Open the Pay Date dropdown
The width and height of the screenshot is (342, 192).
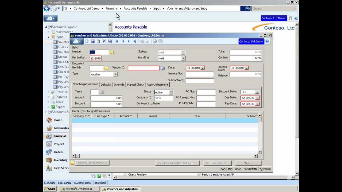coord(257,104)
